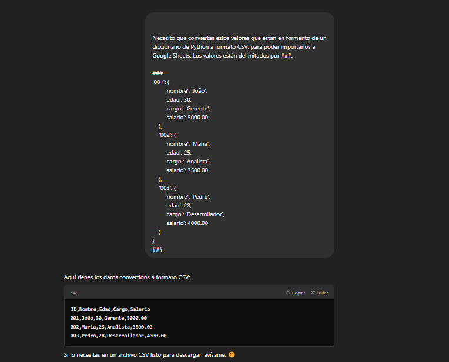Click the 'cargo': 'Desarrollador' line
This screenshot has width=449, height=362.
pos(195,214)
